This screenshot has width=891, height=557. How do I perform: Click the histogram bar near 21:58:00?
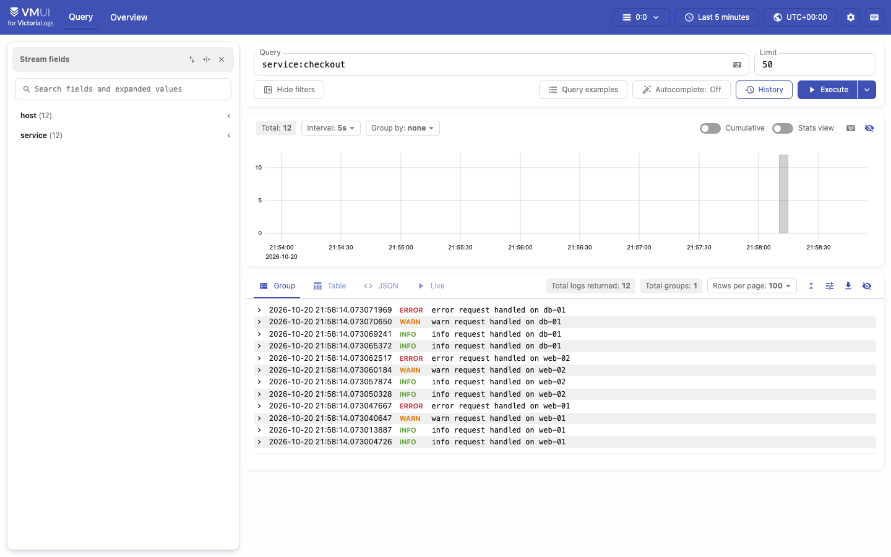tap(783, 194)
